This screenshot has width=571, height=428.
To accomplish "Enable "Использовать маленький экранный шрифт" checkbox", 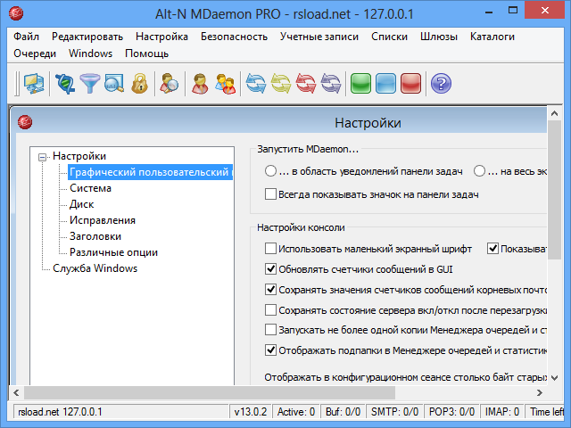I will (x=270, y=249).
